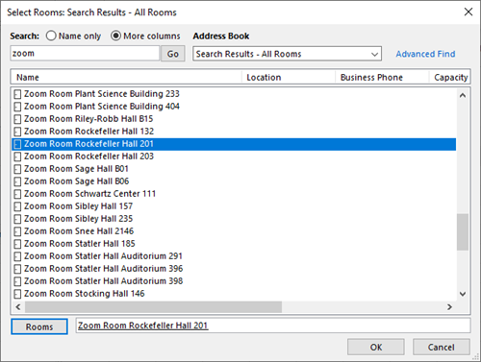This screenshot has width=481, height=362.
Task: Click room icon beside Statler Hall Auditorium 291
Action: pyautogui.click(x=17, y=256)
